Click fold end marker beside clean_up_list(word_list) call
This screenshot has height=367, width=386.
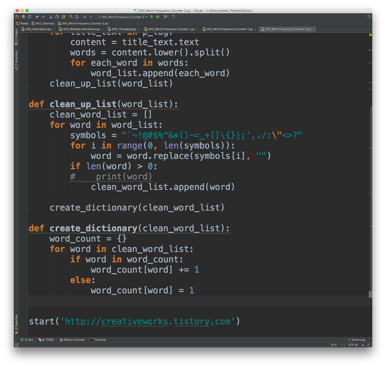[28, 86]
